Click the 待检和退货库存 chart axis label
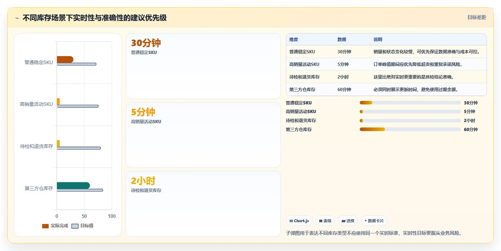This screenshot has height=251, width=501. pyautogui.click(x=36, y=146)
